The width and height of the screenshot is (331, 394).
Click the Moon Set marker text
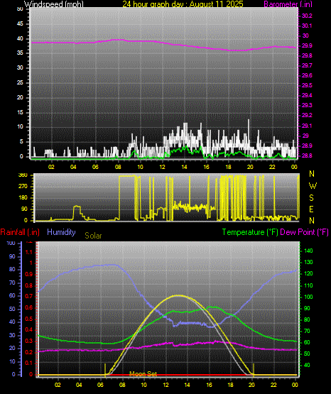point(143,374)
